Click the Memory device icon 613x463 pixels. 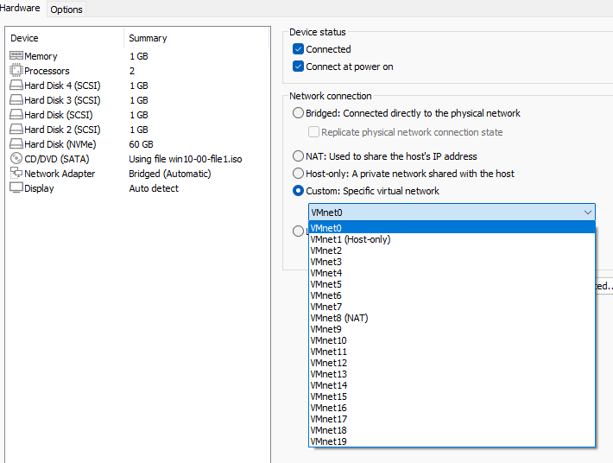[16, 55]
